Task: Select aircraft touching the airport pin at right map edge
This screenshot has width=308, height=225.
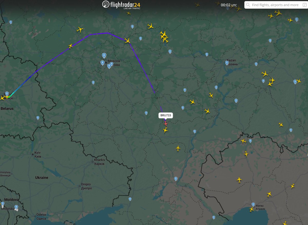Action: click(x=298, y=81)
